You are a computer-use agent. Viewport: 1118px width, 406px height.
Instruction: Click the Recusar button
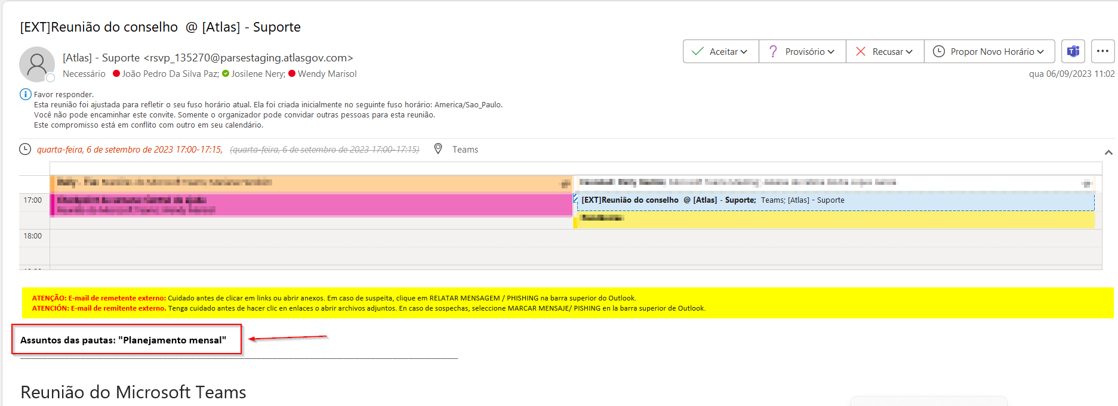(885, 51)
